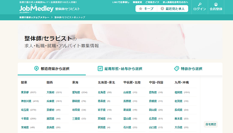Select 神奈川県 prefecture link
Image resolution: width=233 pixels, height=133 pixels.
coord(26,101)
